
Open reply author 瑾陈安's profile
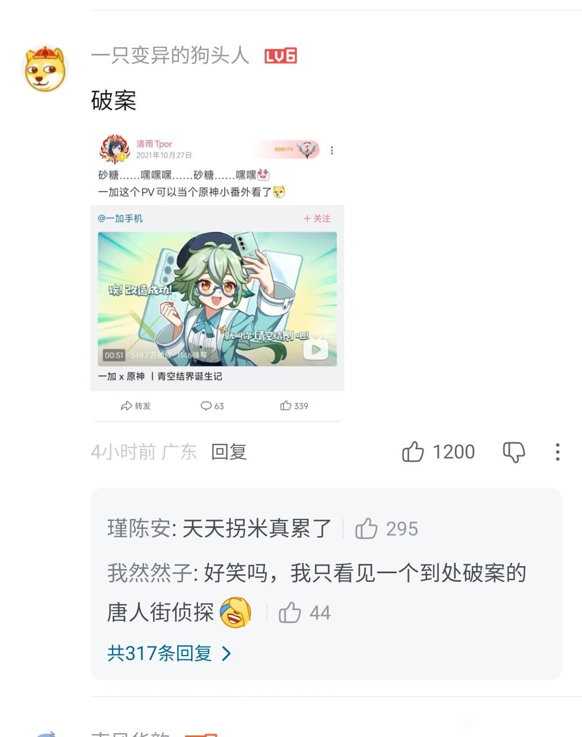tap(139, 529)
